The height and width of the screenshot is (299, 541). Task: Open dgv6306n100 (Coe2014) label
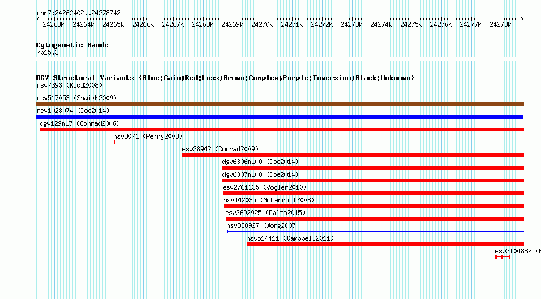point(261,162)
